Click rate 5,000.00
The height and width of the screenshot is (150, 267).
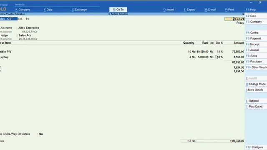(x=203, y=57)
